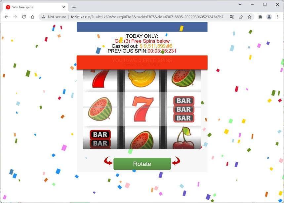Image resolution: width=284 pixels, height=203 pixels.
Task: Click the triple BAR slot symbol
Action: [184, 109]
